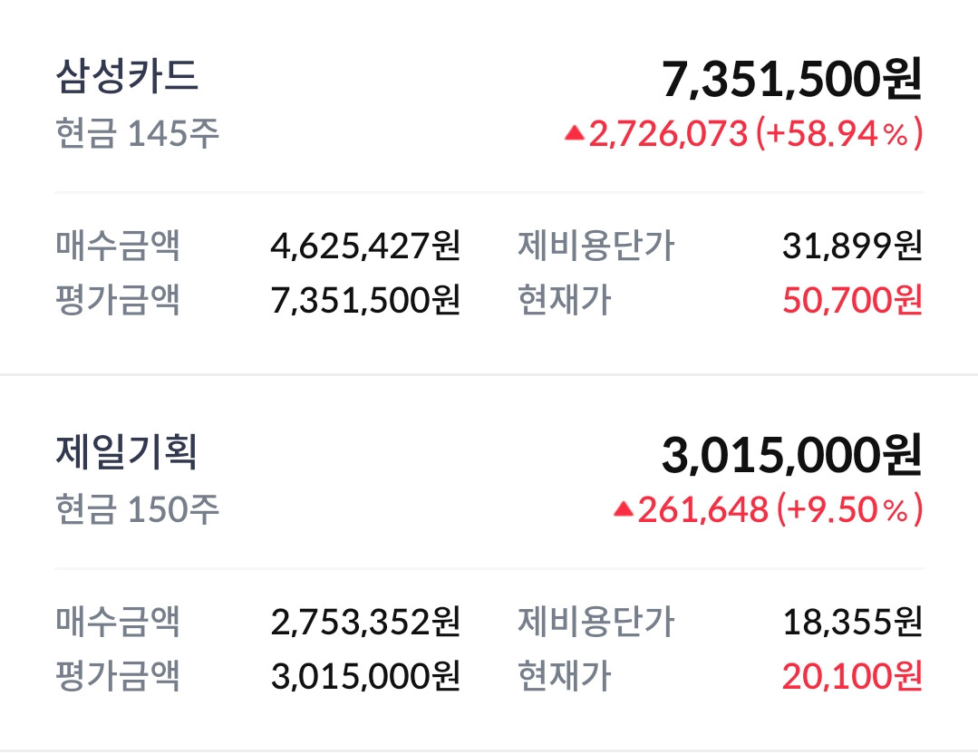Click the 2,753,352원 purchase amount
The width and height of the screenshot is (978, 754).
click(365, 621)
